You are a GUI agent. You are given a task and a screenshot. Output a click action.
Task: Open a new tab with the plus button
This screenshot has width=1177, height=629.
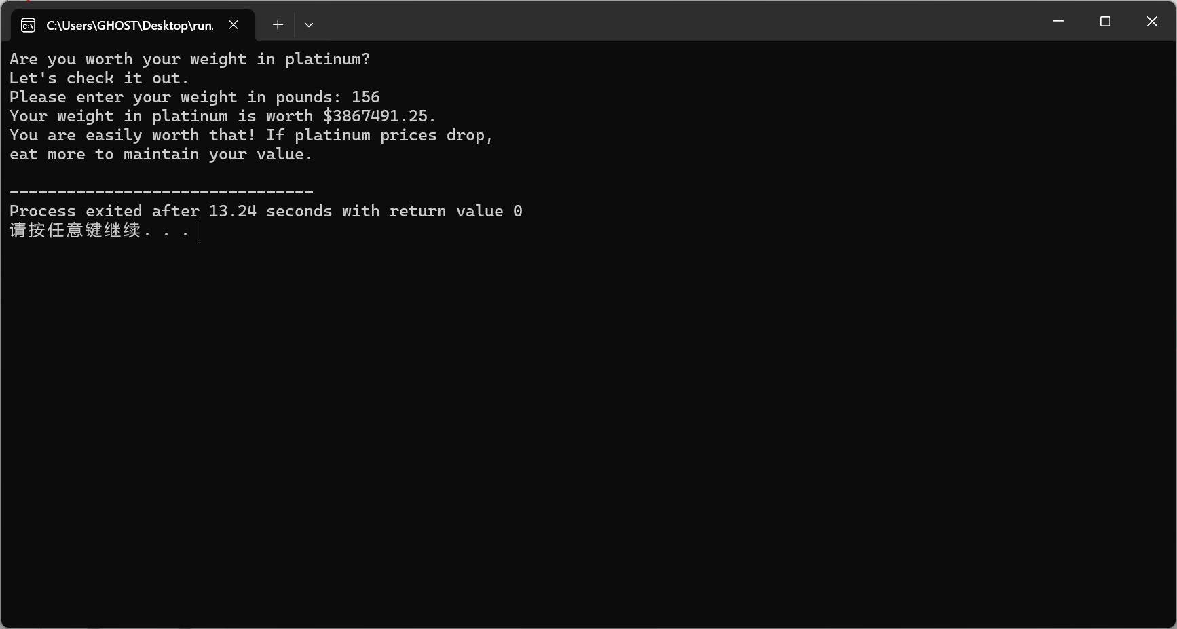pos(278,25)
